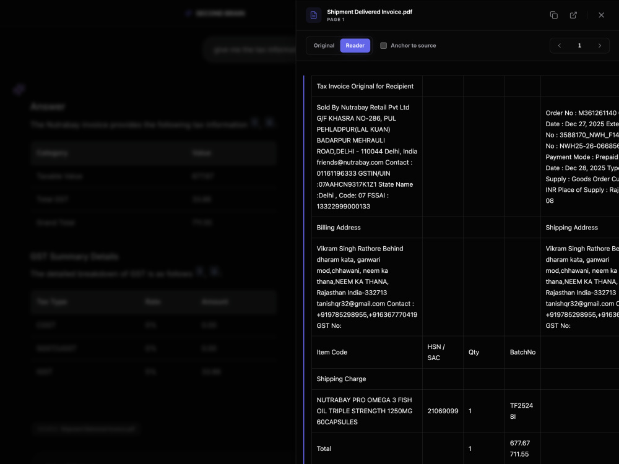Click HSN code 21069099 cell

pos(443,411)
